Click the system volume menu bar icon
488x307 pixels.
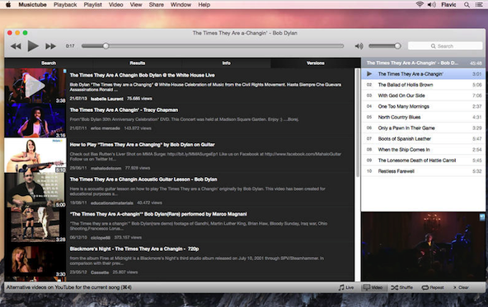pyautogui.click(x=431, y=4)
